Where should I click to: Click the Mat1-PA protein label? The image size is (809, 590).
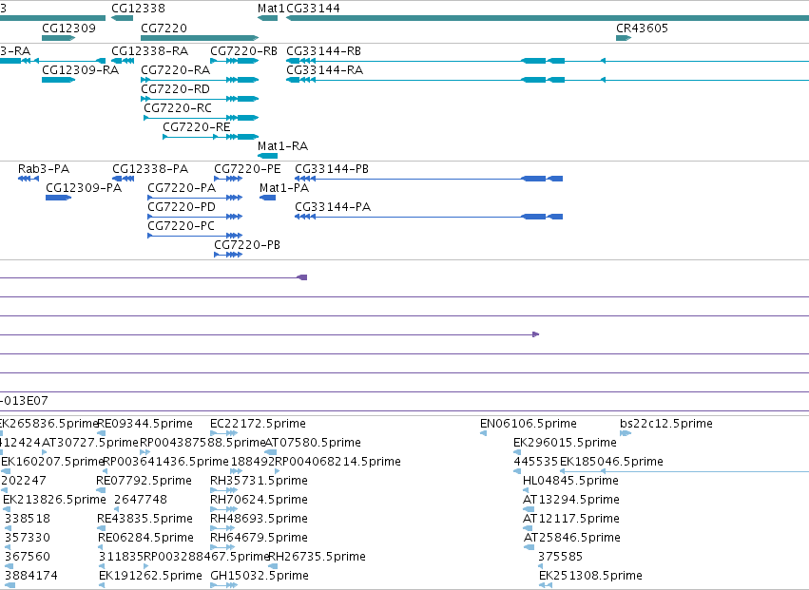point(284,188)
